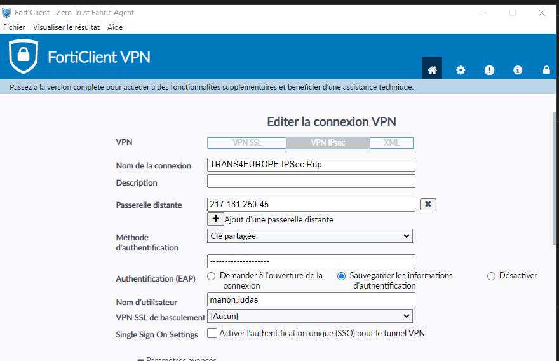Click the exclamation notifications icon

click(x=489, y=70)
